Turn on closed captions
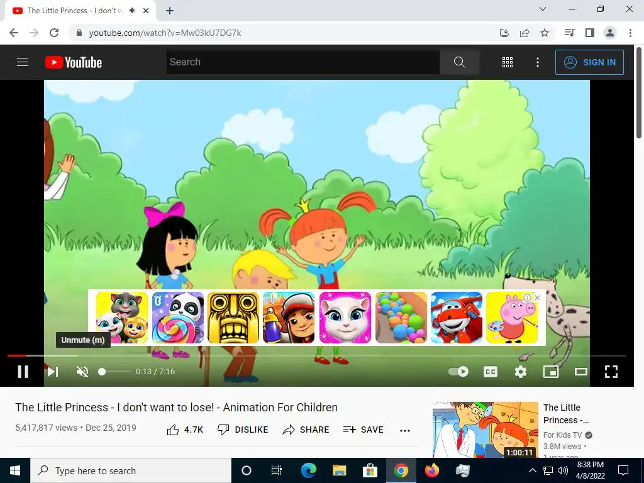This screenshot has height=483, width=644. [491, 371]
